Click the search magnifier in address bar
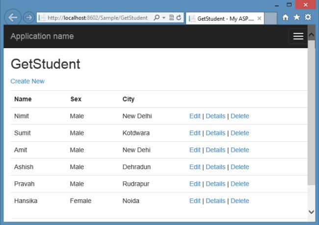The height and width of the screenshot is (225, 319). pos(157,18)
